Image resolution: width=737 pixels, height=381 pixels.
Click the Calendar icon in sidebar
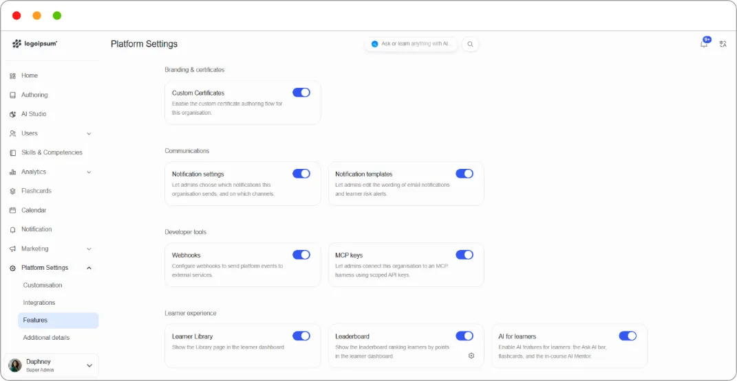coord(12,211)
